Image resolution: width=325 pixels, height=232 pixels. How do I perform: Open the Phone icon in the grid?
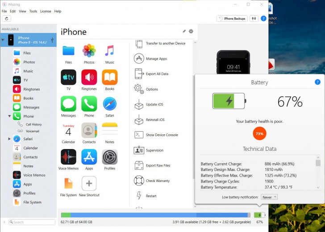pos(89,104)
